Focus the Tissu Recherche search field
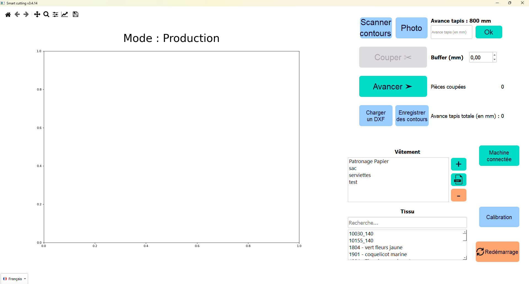Viewport: 529px width, 284px height. pos(407,223)
